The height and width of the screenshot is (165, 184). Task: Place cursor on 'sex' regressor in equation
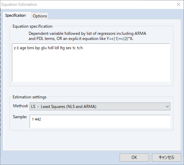[68, 48]
